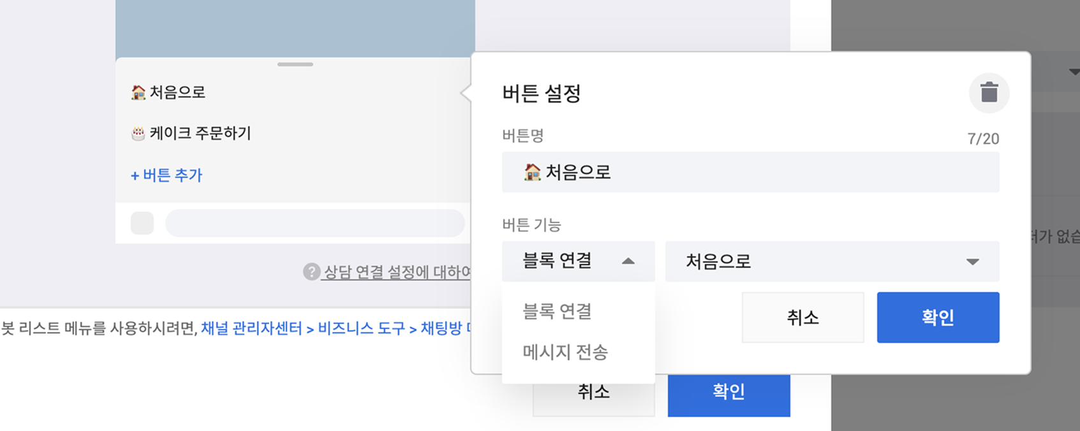The width and height of the screenshot is (1080, 431).
Task: Click the 버튼명 text field
Action: click(x=750, y=172)
